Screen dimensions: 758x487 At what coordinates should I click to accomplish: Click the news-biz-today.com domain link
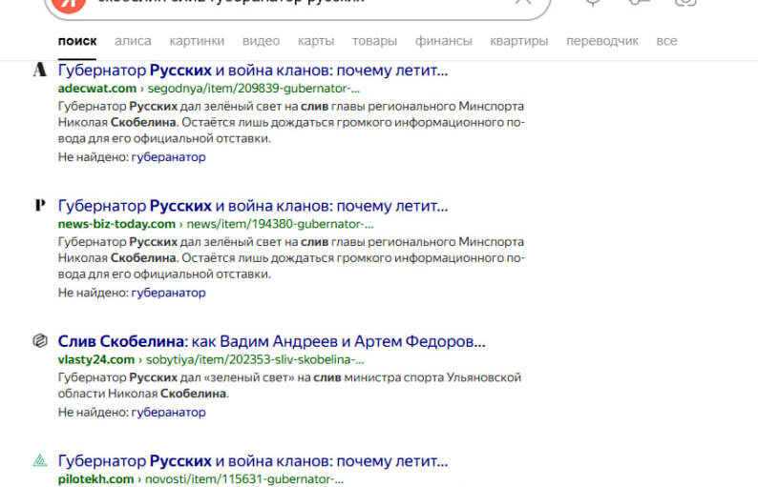116,224
